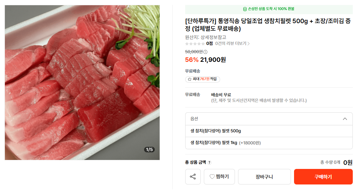Screen dimensions: 359x190
Task: Click the product title text
Action: tap(268, 25)
